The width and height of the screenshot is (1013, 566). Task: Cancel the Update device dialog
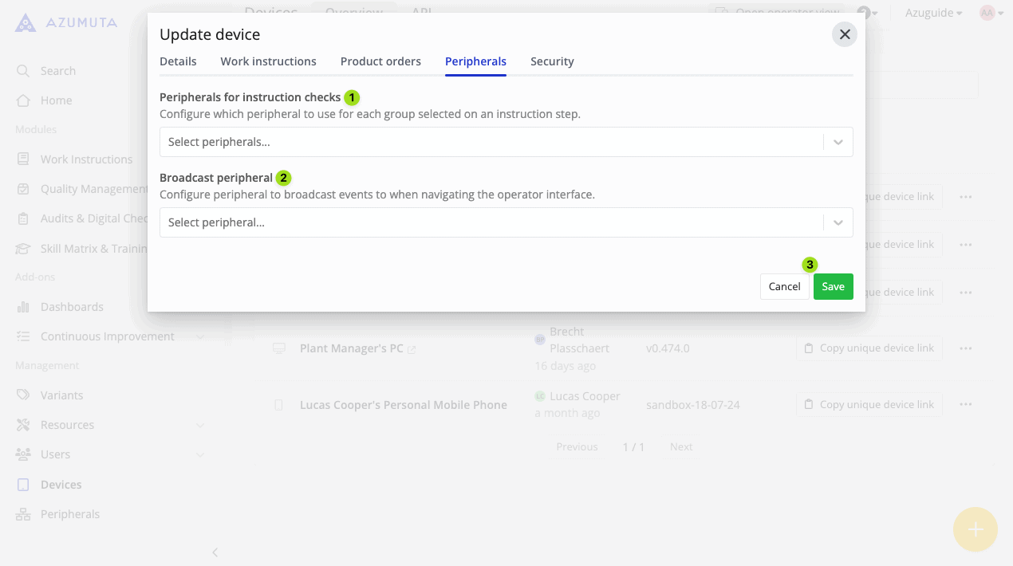784,286
